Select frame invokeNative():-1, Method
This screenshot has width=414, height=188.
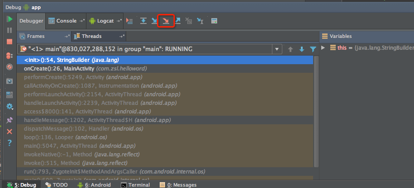(165, 155)
